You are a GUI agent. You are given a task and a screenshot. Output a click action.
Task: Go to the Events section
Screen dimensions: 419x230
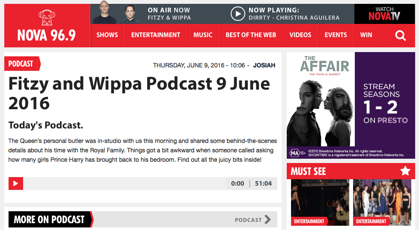336,35
